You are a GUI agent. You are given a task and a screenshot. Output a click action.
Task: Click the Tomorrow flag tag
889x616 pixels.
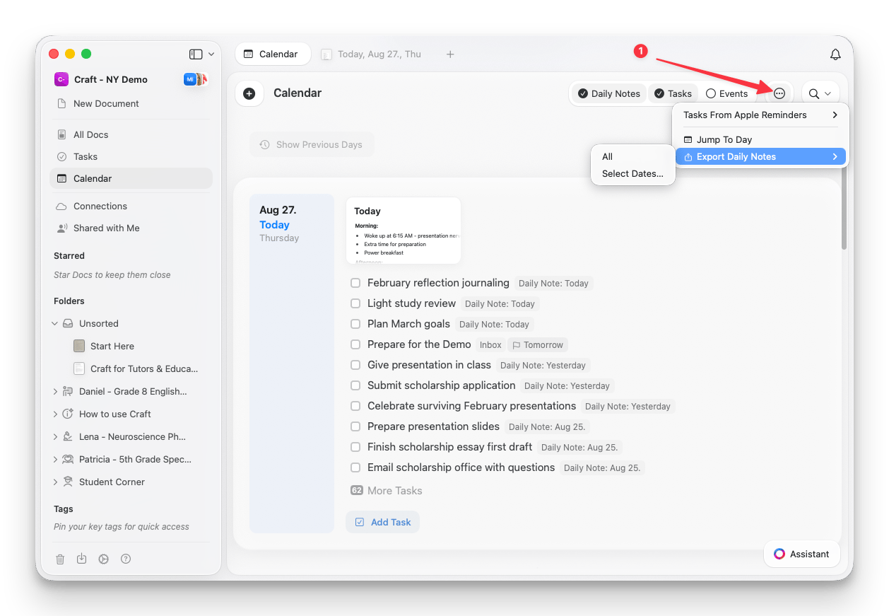pos(538,345)
